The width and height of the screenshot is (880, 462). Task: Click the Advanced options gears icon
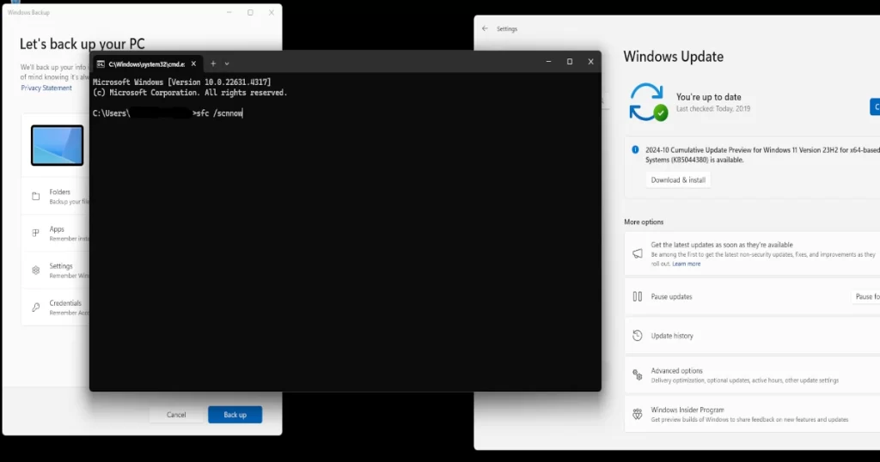(x=638, y=375)
